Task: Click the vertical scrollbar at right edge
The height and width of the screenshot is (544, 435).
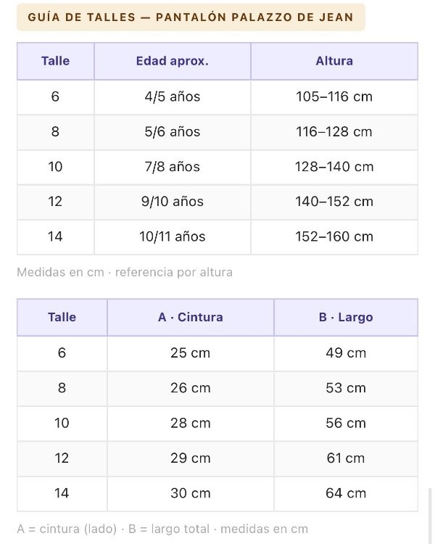Action: pos(430,516)
